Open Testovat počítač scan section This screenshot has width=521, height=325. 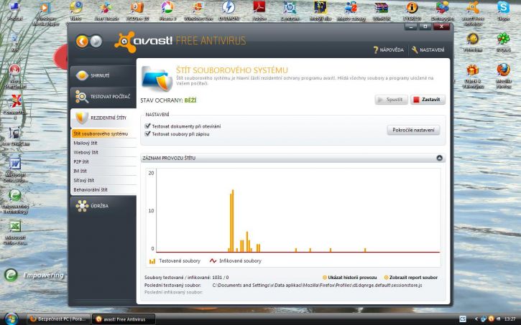[103, 97]
